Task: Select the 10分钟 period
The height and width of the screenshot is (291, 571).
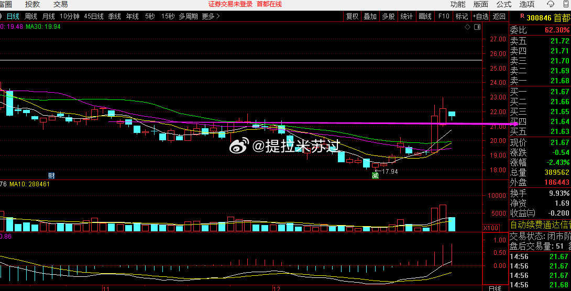Action: 69,16
